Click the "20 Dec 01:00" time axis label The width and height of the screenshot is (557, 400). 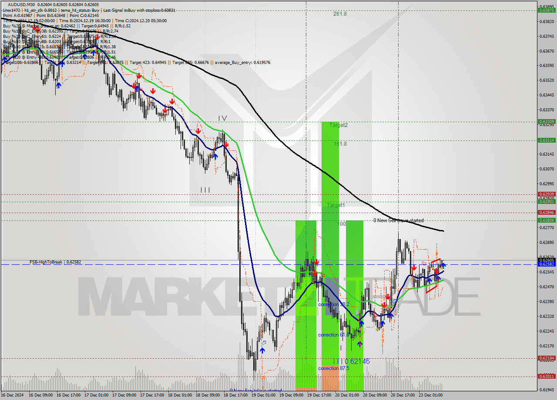(348, 395)
